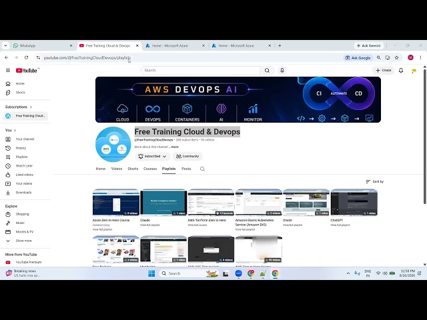Viewport: 427px width, 320px height.
Task: Click the Create button
Action: coord(383,71)
